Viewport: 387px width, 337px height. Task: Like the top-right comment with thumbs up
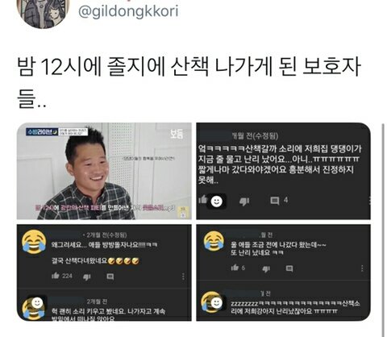(203, 200)
